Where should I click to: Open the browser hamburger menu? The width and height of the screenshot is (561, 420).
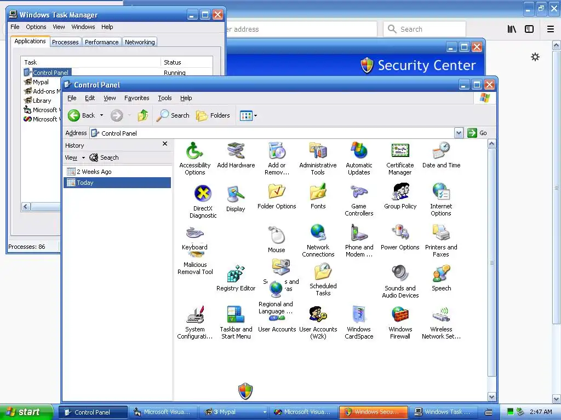click(x=550, y=29)
